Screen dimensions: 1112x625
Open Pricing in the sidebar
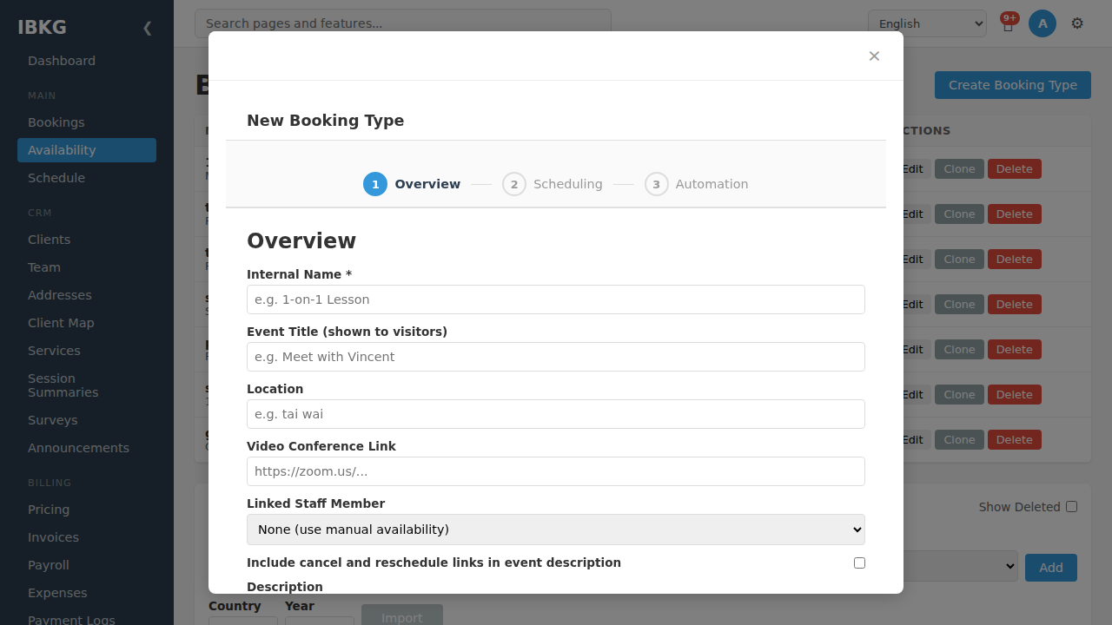tap(87, 510)
